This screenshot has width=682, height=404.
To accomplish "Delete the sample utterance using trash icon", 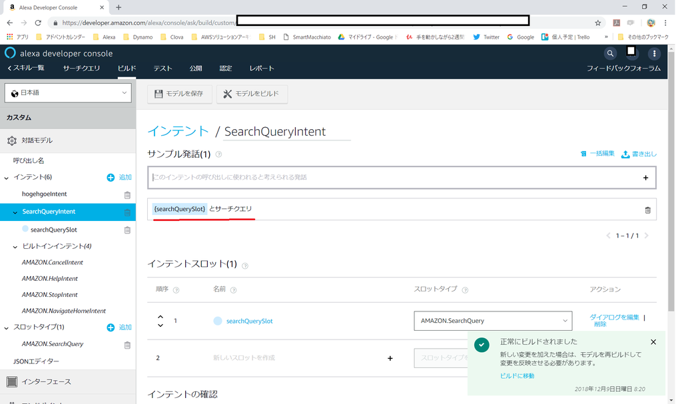I will tap(647, 210).
